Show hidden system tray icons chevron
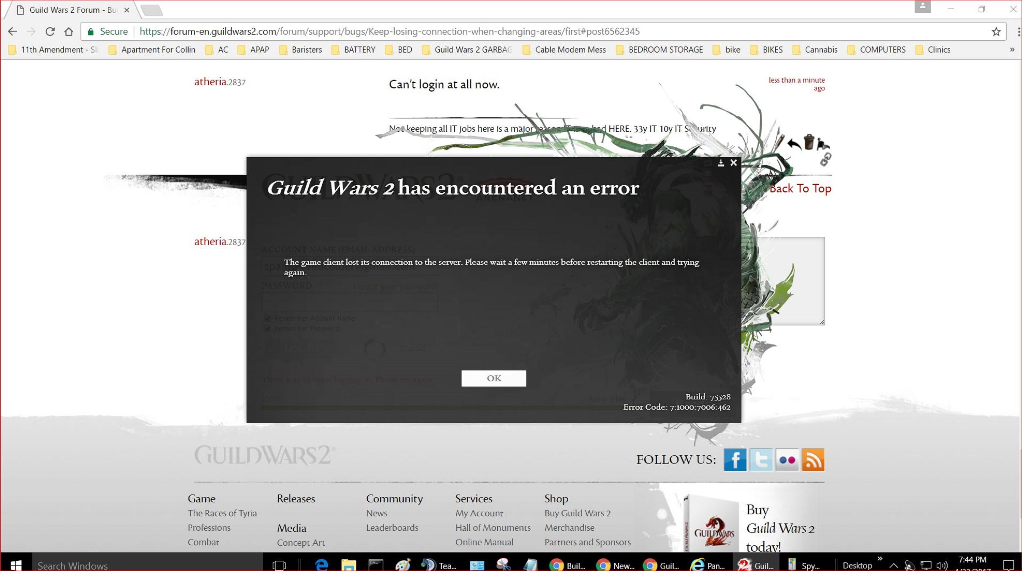 click(x=893, y=565)
